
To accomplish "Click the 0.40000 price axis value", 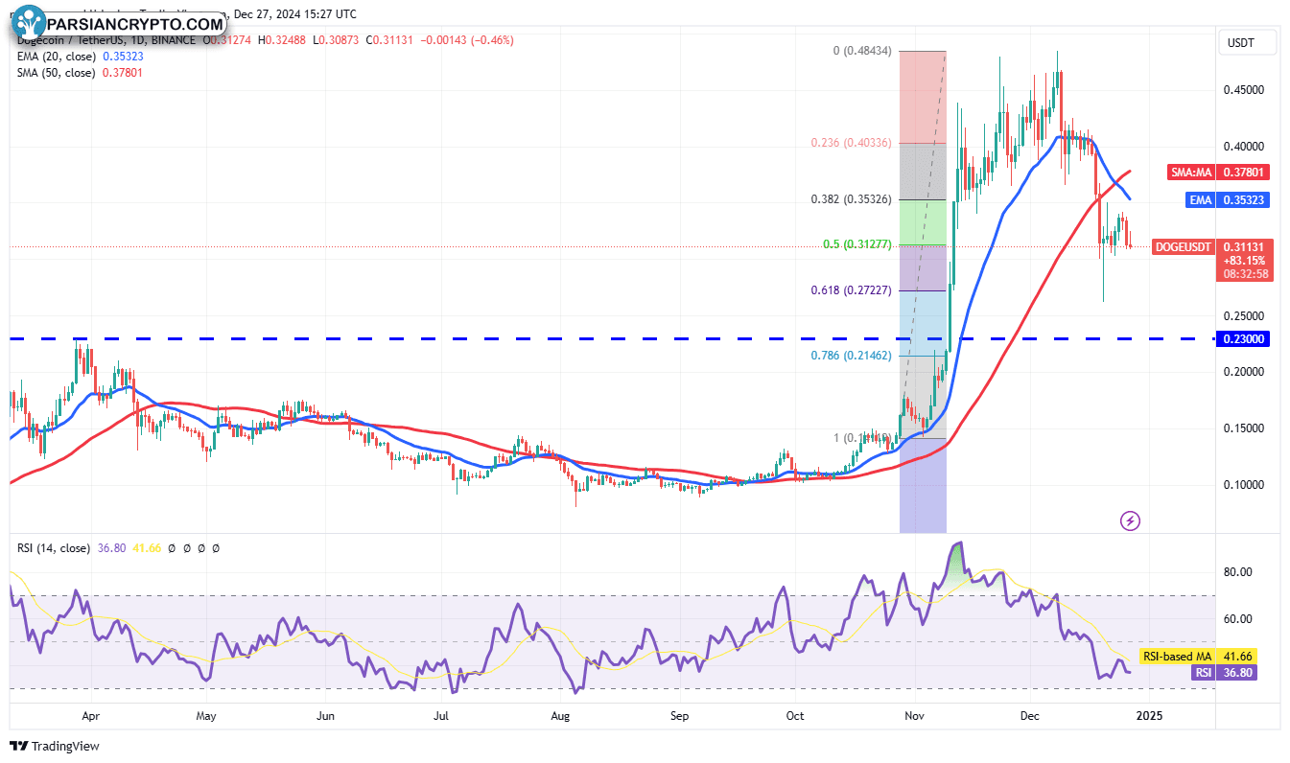I will [x=1243, y=147].
